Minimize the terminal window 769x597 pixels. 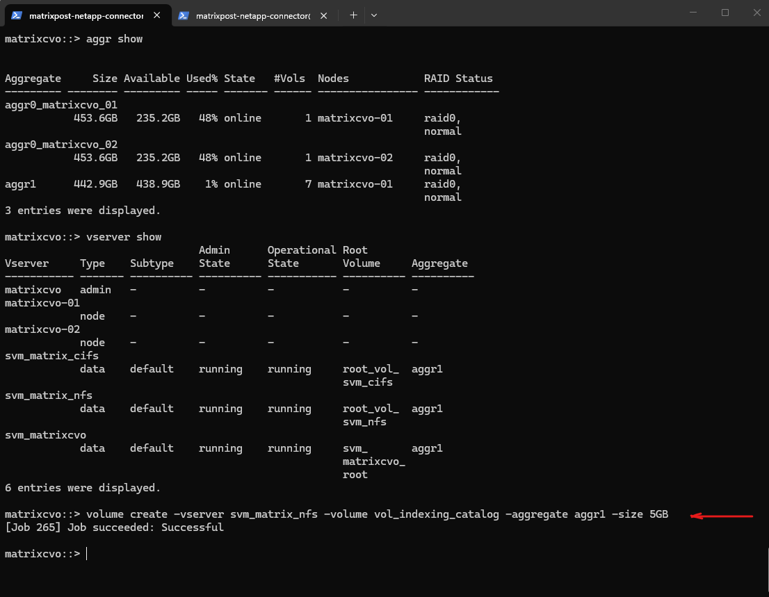point(693,13)
